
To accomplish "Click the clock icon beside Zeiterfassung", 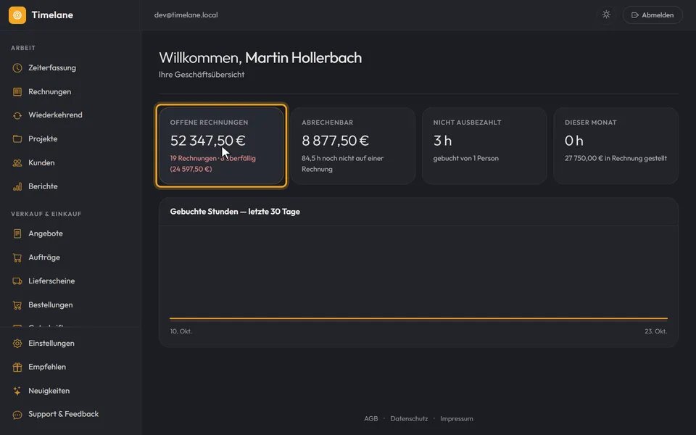I will pyautogui.click(x=17, y=68).
